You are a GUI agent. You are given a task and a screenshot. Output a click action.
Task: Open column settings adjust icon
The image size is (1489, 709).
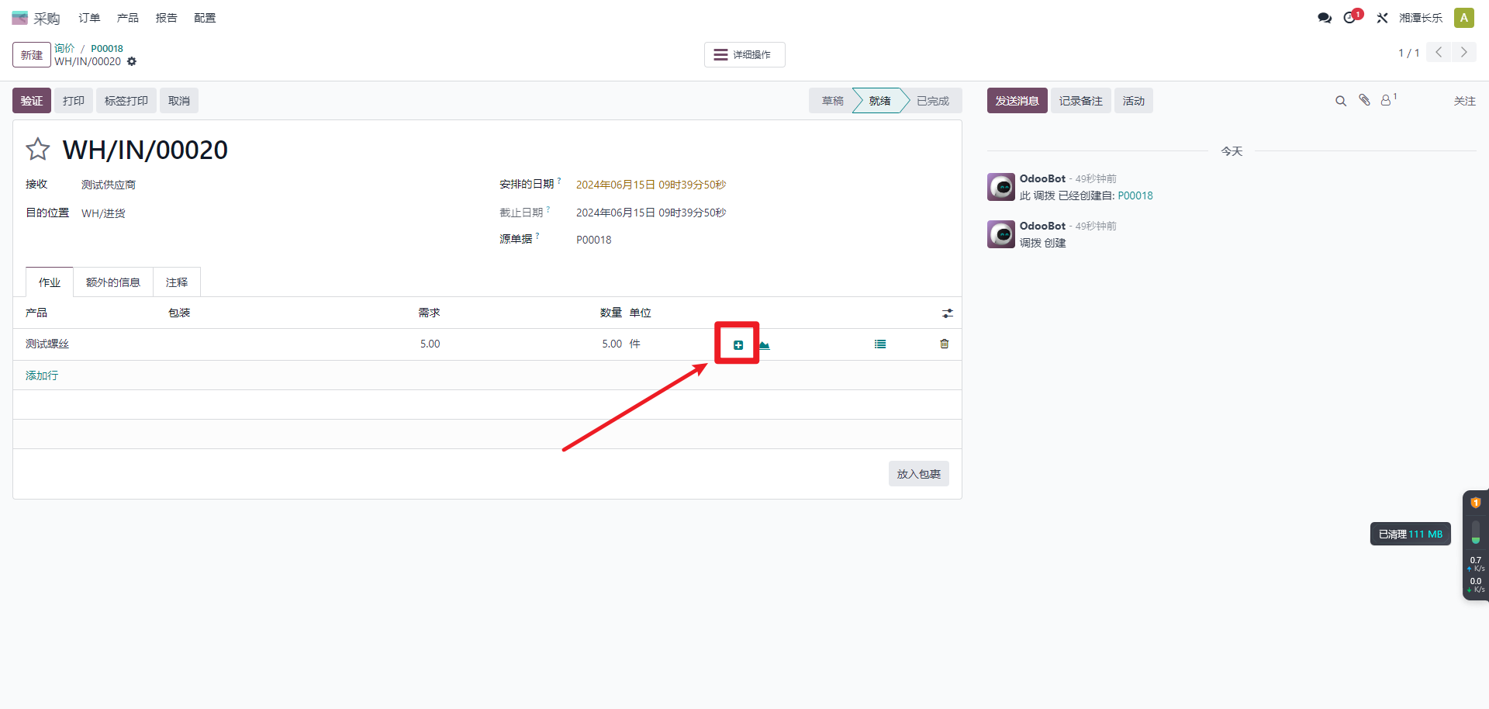tap(947, 313)
